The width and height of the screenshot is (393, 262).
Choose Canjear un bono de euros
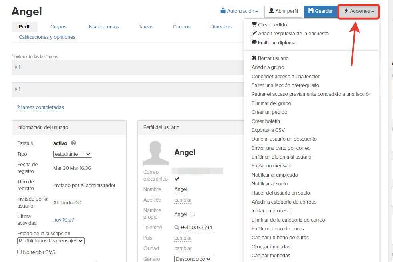280,238
